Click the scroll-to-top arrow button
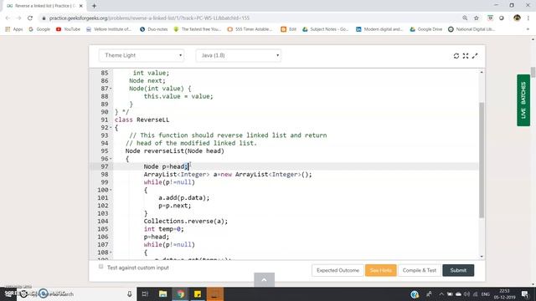The width and height of the screenshot is (536, 301). tap(265, 280)
